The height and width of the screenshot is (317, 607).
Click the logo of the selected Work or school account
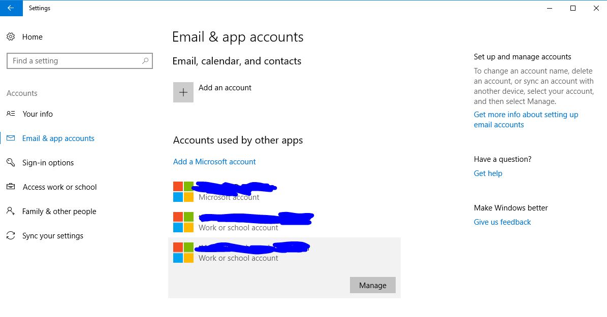pyautogui.click(x=183, y=253)
